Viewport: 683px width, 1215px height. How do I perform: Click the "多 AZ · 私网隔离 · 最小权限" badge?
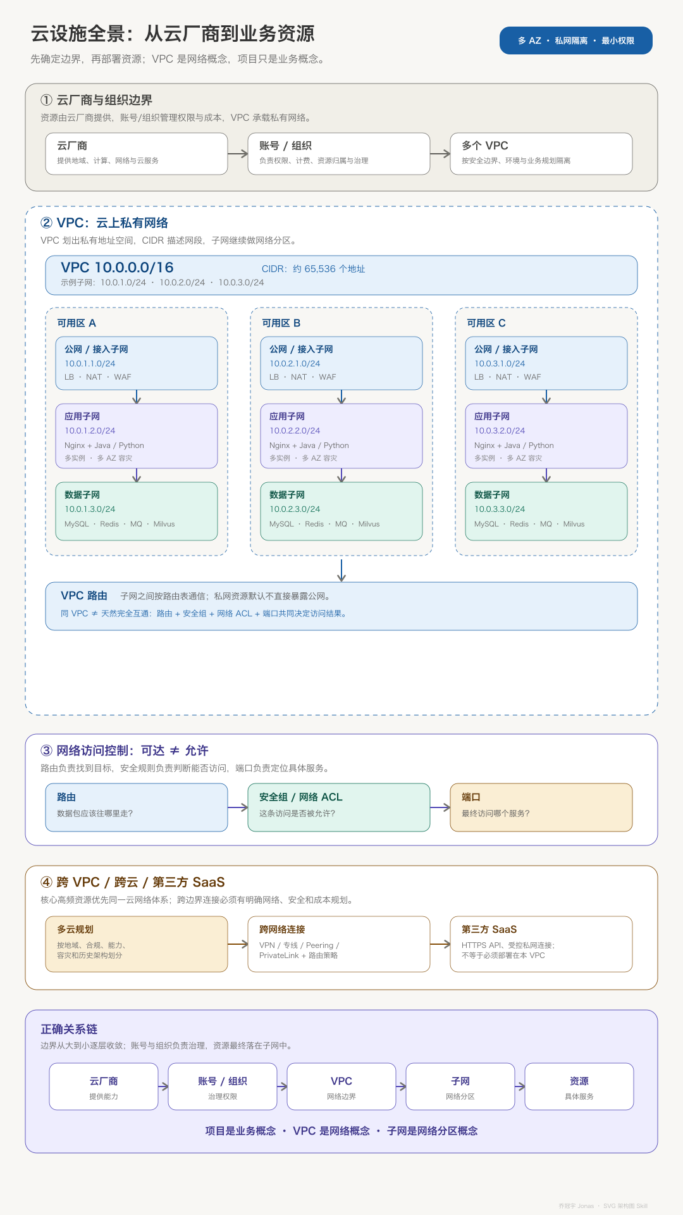pyautogui.click(x=575, y=40)
